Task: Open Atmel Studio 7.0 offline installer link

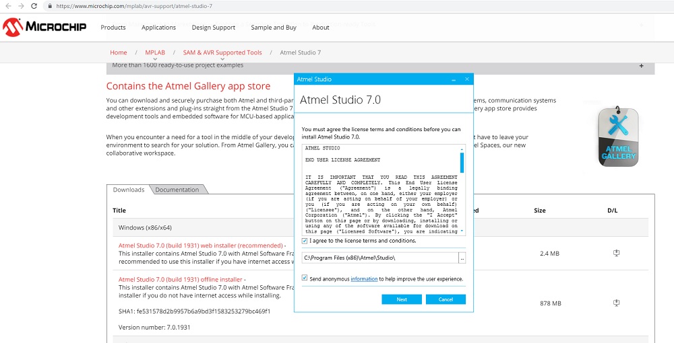Action: click(x=181, y=280)
